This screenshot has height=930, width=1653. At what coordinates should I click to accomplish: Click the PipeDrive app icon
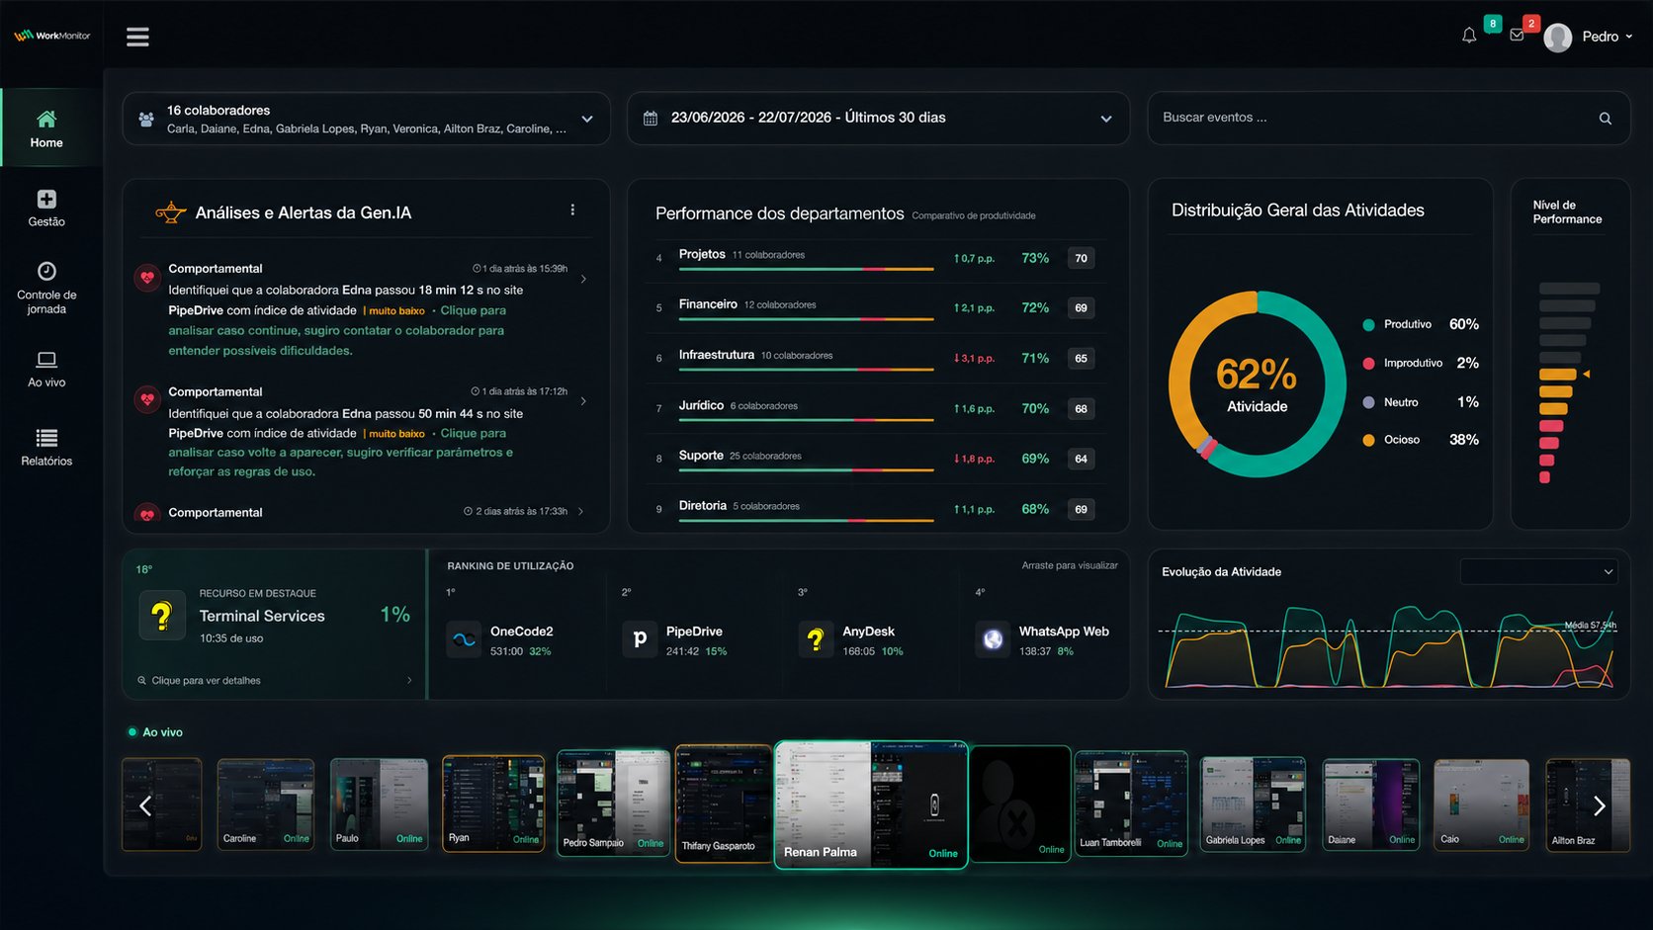click(x=640, y=639)
